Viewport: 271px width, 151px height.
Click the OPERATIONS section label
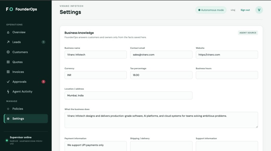(14, 25)
